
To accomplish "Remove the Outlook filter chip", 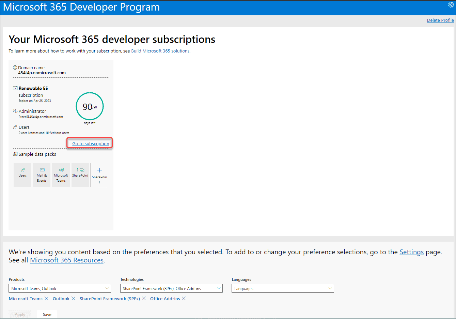I will [73, 299].
